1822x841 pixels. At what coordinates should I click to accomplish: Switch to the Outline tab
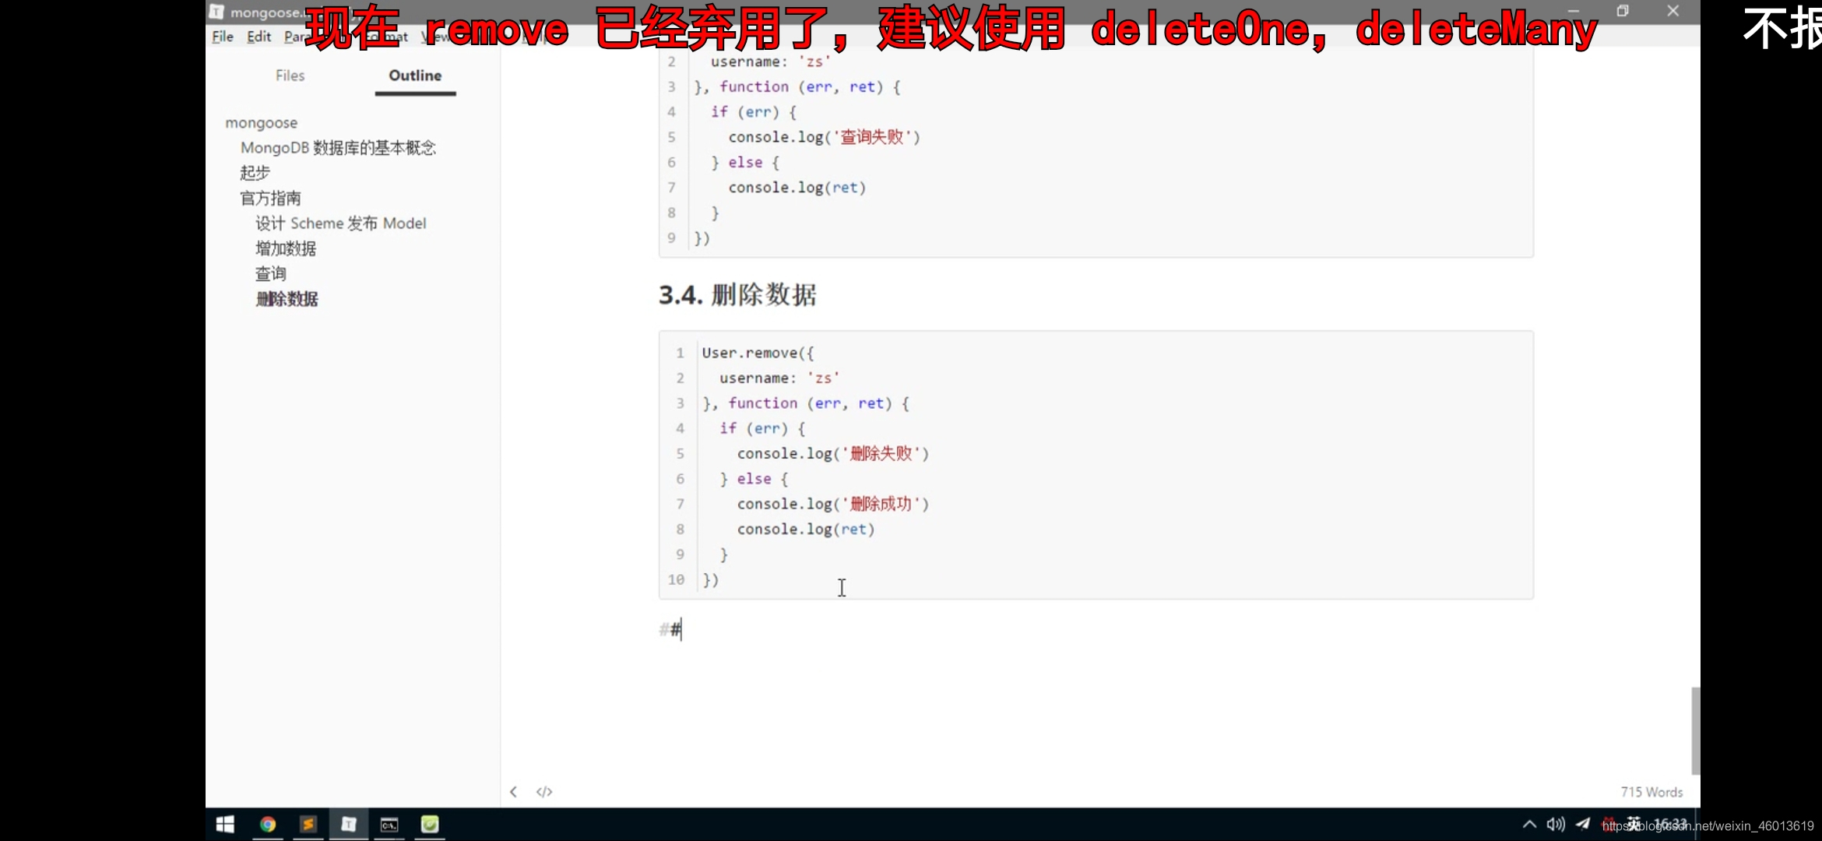[415, 76]
